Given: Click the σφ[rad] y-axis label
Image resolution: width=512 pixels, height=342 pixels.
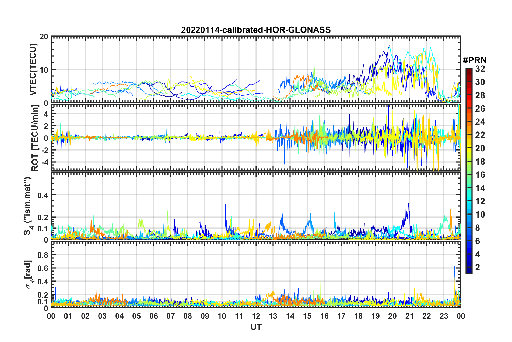Looking at the screenshot, I should (29, 274).
